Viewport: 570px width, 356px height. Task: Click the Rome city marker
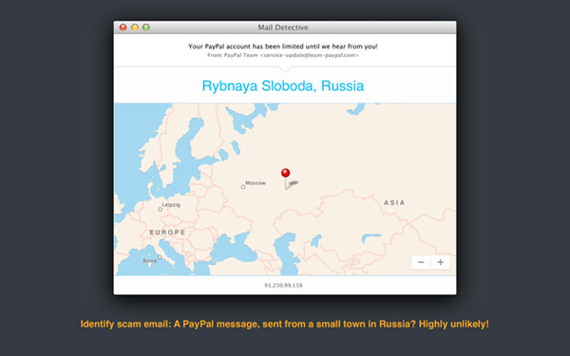tap(160, 257)
